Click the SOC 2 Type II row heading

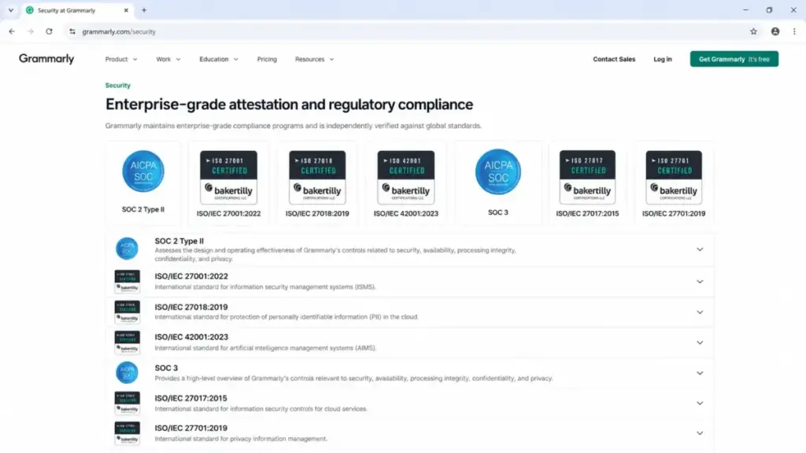pyautogui.click(x=179, y=241)
